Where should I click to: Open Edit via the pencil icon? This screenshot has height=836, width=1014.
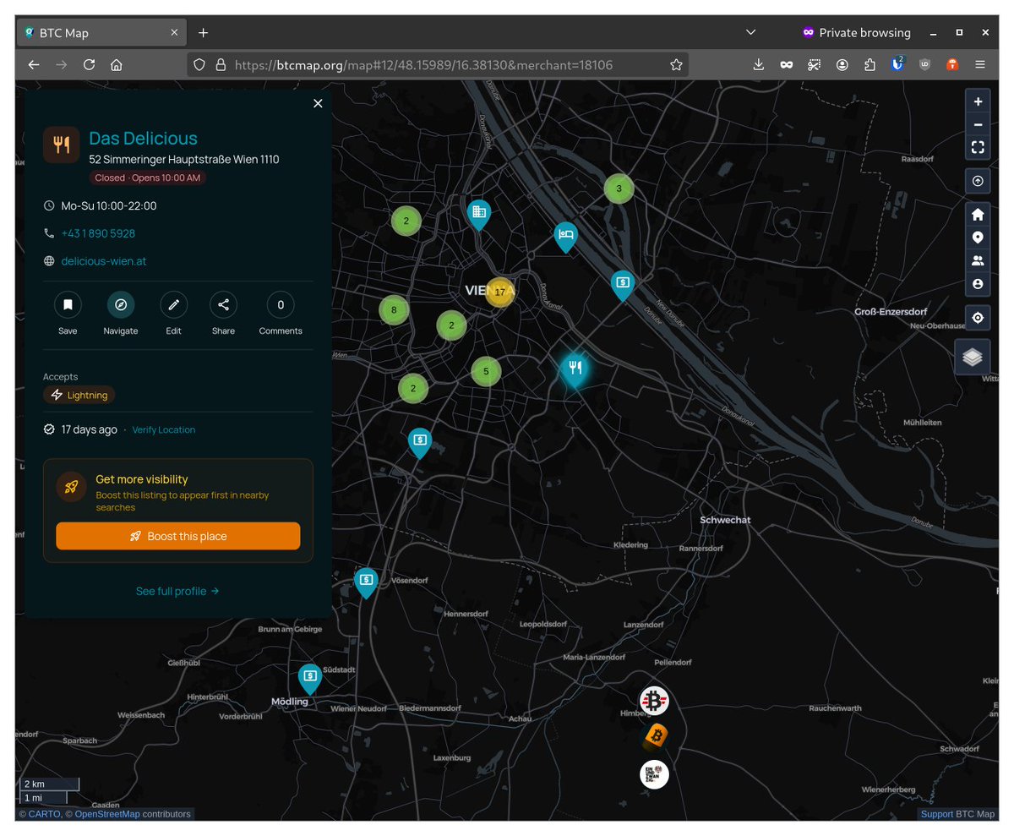173,304
